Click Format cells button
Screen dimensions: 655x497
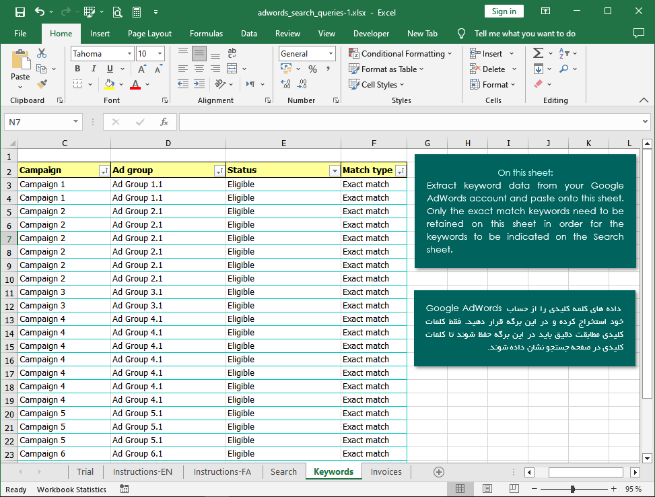(493, 84)
